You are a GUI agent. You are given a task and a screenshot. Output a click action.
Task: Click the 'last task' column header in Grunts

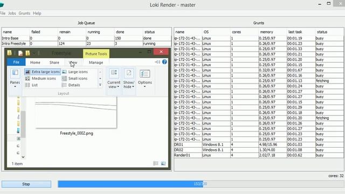(x=295, y=32)
